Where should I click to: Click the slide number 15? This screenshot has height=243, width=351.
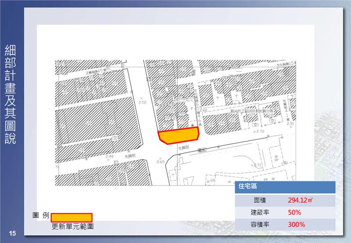pyautogui.click(x=12, y=232)
